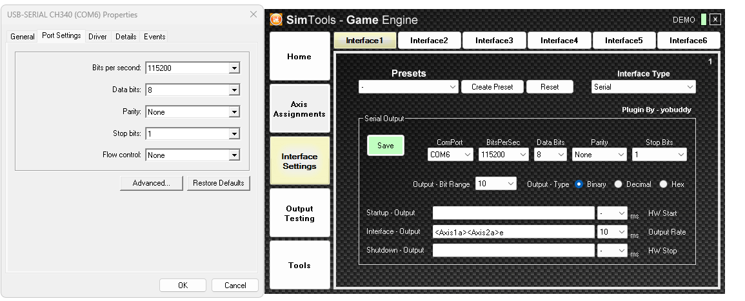
Task: Switch to the General tab
Action: pos(23,37)
